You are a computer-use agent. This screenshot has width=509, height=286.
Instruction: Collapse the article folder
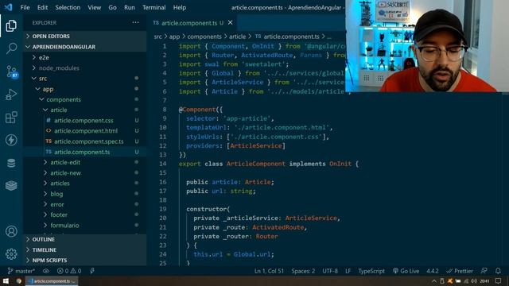pyautogui.click(x=85, y=110)
